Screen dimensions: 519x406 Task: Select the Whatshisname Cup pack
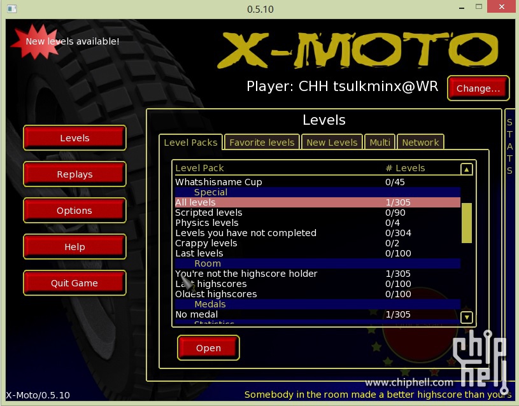pyautogui.click(x=318, y=182)
